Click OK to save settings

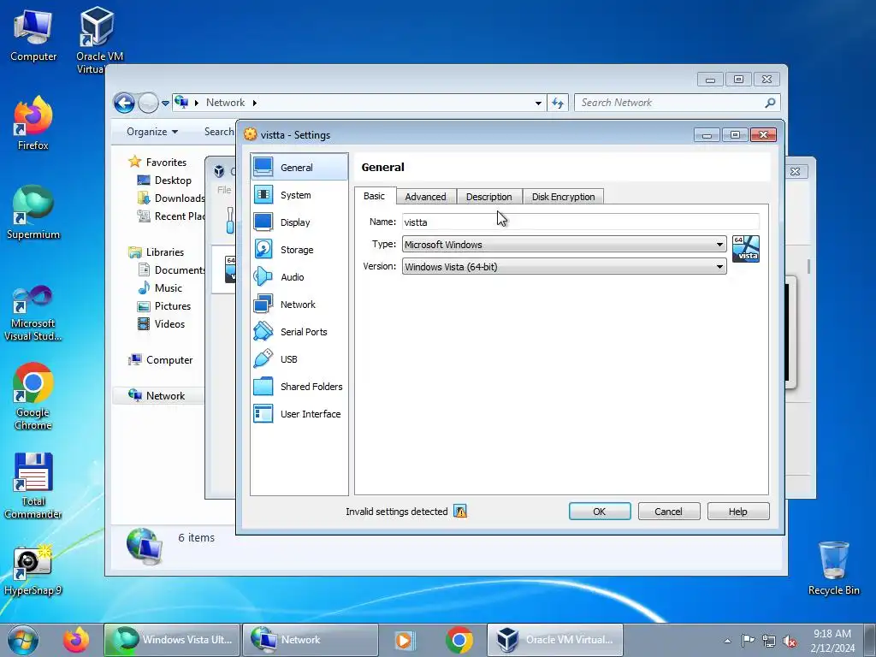pyautogui.click(x=600, y=512)
